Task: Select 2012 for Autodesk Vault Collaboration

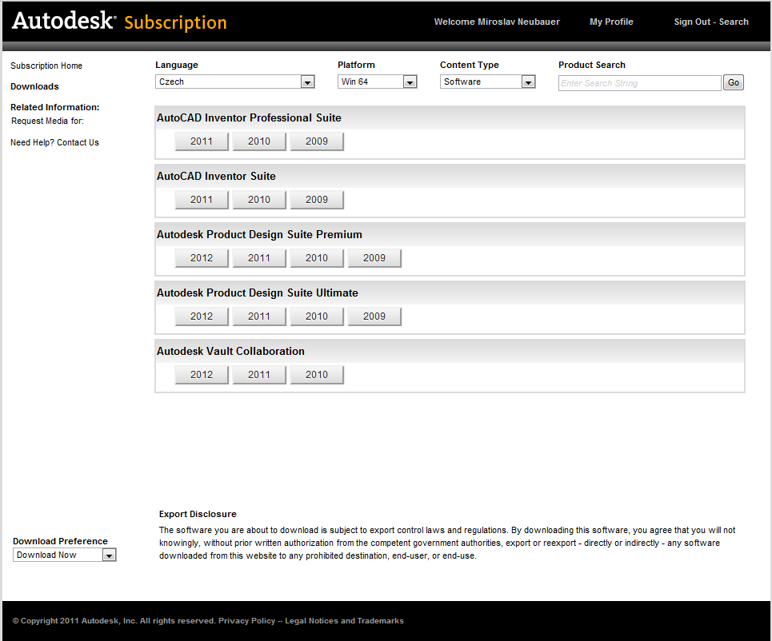Action: [x=202, y=375]
